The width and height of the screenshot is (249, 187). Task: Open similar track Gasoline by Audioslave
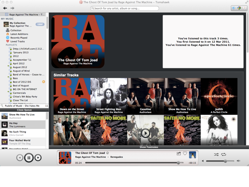point(146,96)
